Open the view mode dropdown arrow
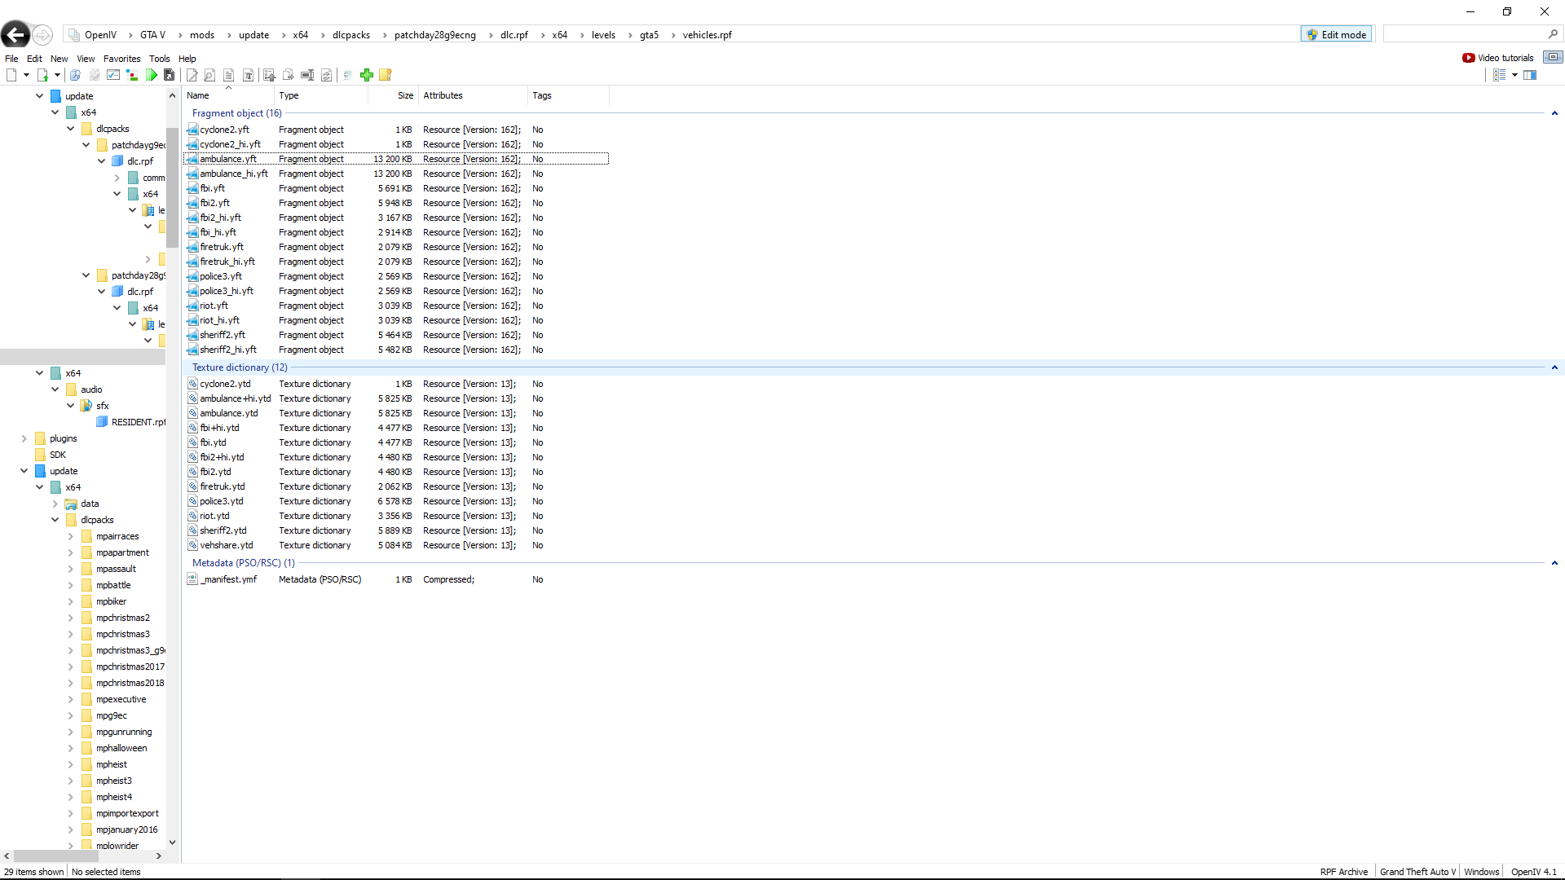The height and width of the screenshot is (880, 1565). [x=1514, y=75]
